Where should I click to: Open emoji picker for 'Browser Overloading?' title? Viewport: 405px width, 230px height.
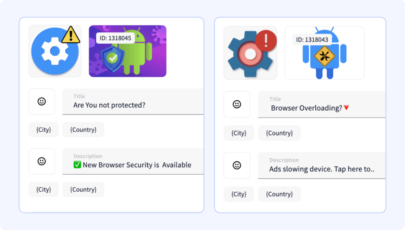point(237,104)
